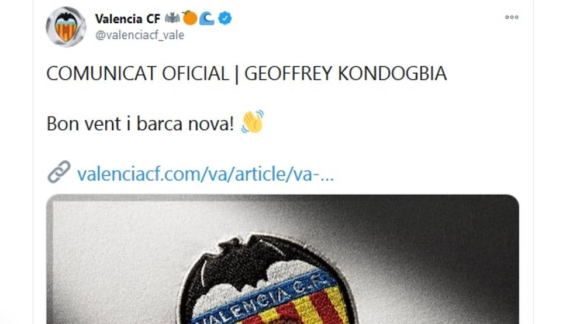Image resolution: width=573 pixels, height=324 pixels.
Task: Open the tweet's more options menu
Action: [x=512, y=17]
